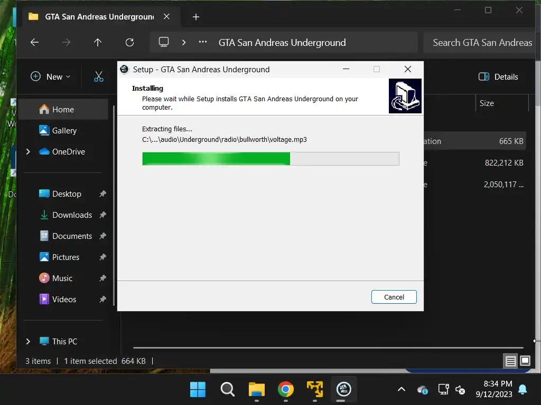
Task: Unpin Pictures using its pin icon
Action: pos(102,257)
